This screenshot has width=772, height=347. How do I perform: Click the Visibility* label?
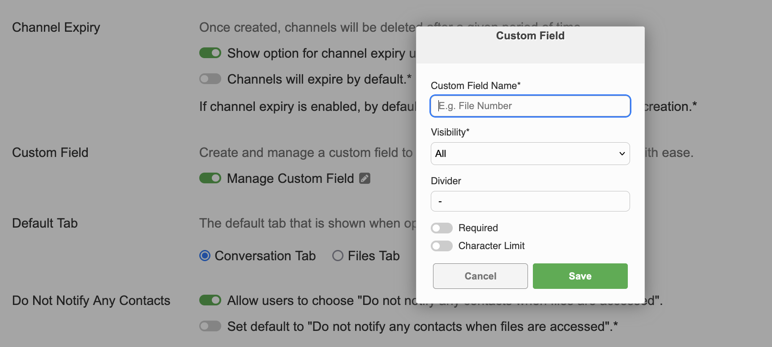point(450,132)
